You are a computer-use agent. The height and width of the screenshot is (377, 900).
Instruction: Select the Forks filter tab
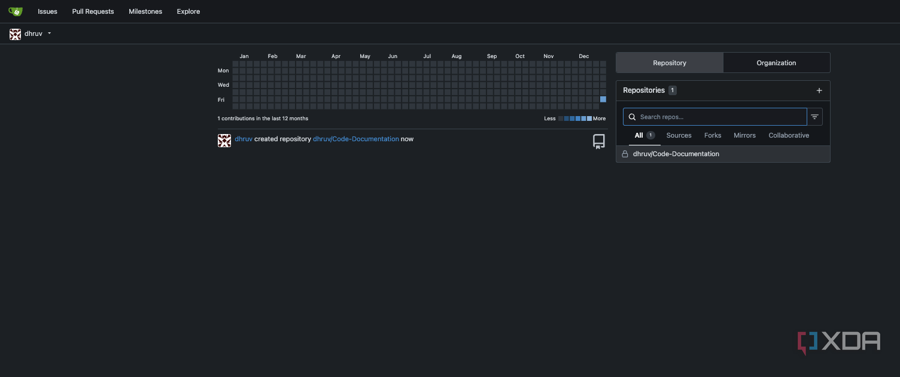coord(713,135)
